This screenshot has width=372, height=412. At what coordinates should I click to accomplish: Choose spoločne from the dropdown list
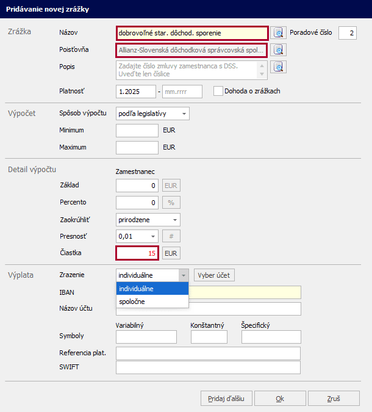coord(152,302)
